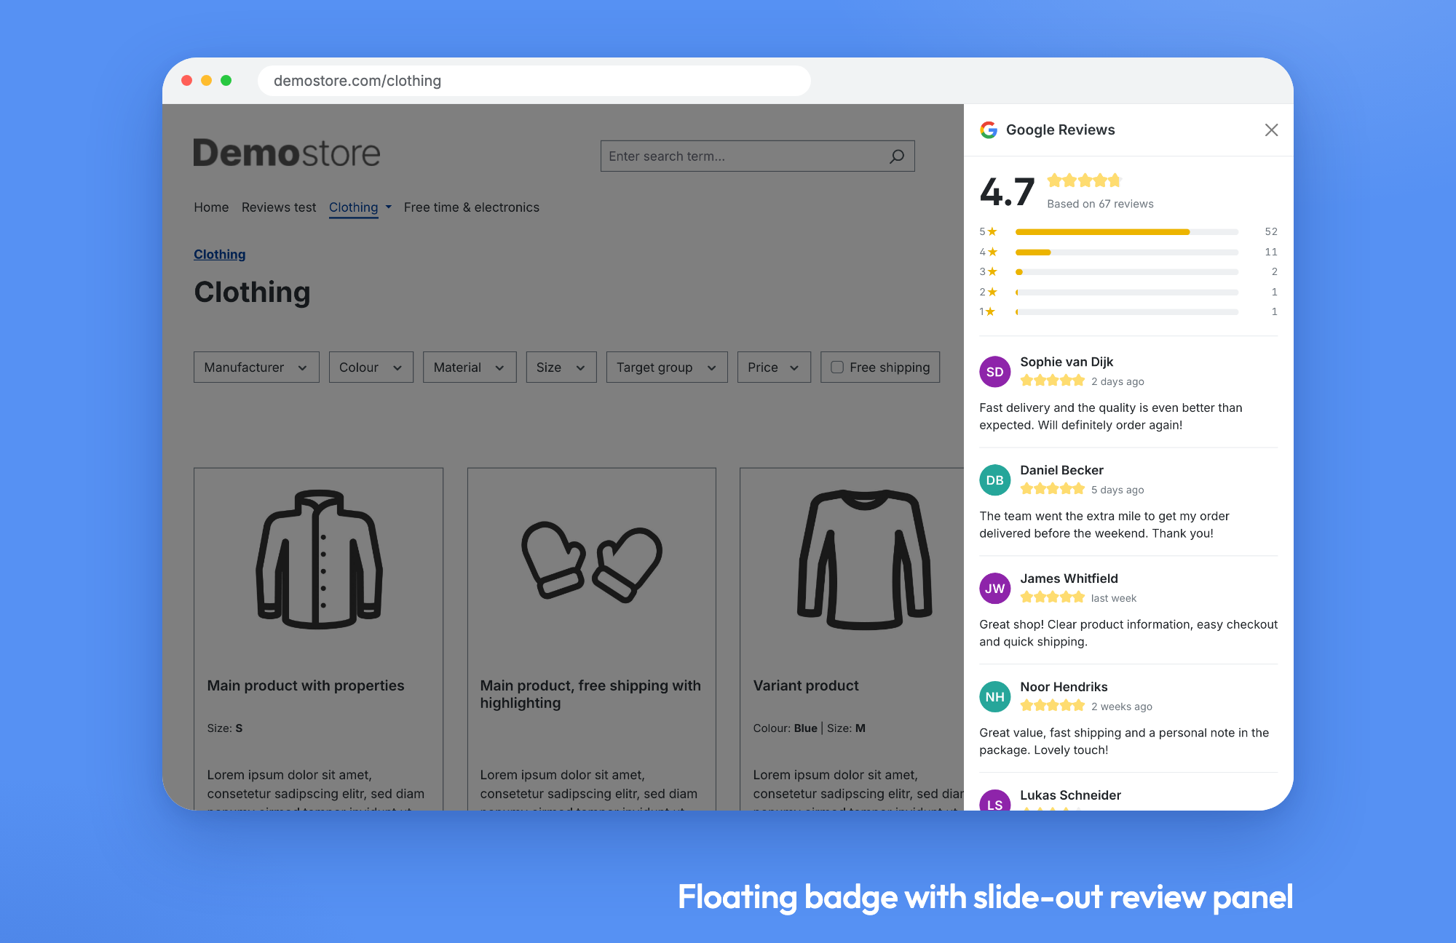Open the Price filter dropdown
This screenshot has height=943, width=1456.
pos(774,367)
